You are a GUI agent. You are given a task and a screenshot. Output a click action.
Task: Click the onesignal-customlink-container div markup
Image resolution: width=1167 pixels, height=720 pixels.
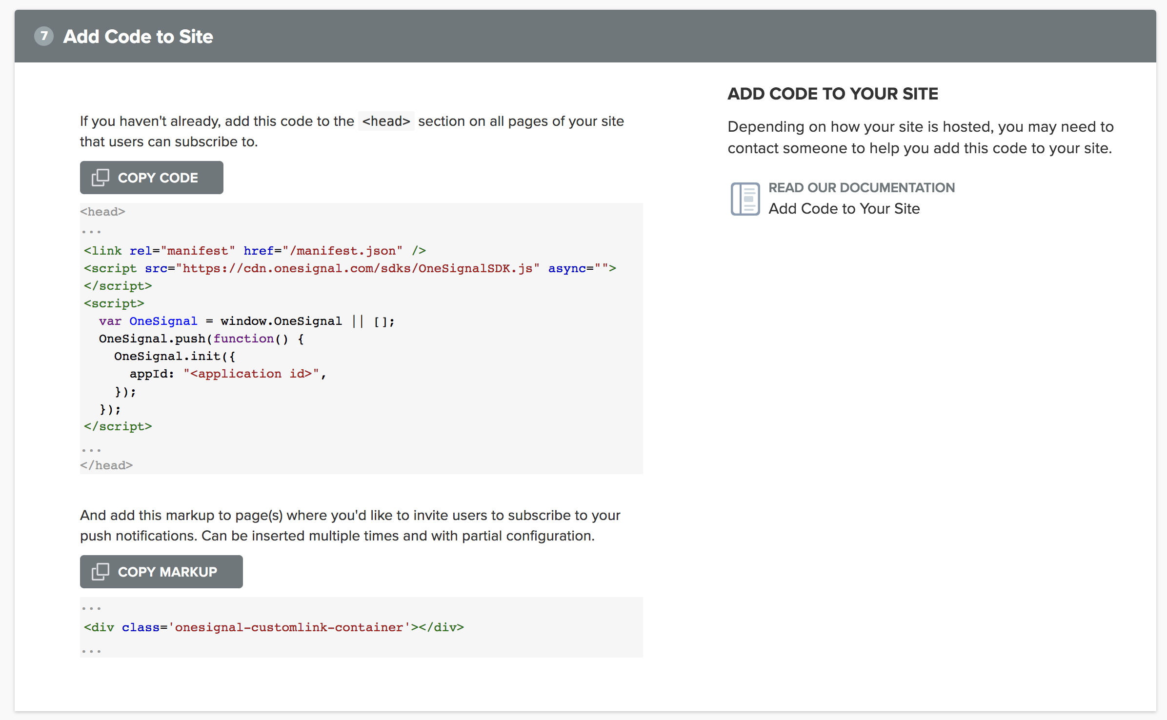(x=274, y=627)
